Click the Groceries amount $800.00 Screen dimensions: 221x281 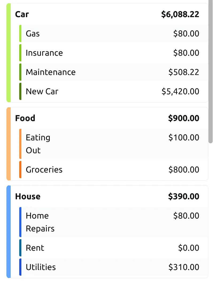(x=184, y=170)
